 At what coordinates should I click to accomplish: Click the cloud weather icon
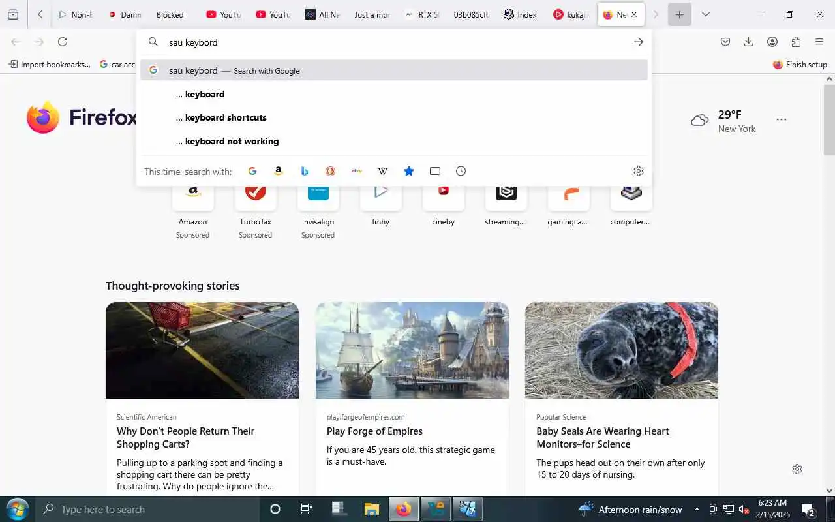pyautogui.click(x=699, y=120)
